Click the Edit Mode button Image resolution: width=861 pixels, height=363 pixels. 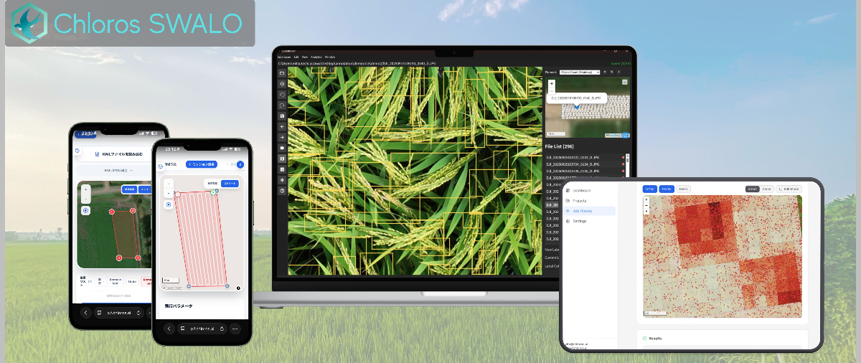790,189
